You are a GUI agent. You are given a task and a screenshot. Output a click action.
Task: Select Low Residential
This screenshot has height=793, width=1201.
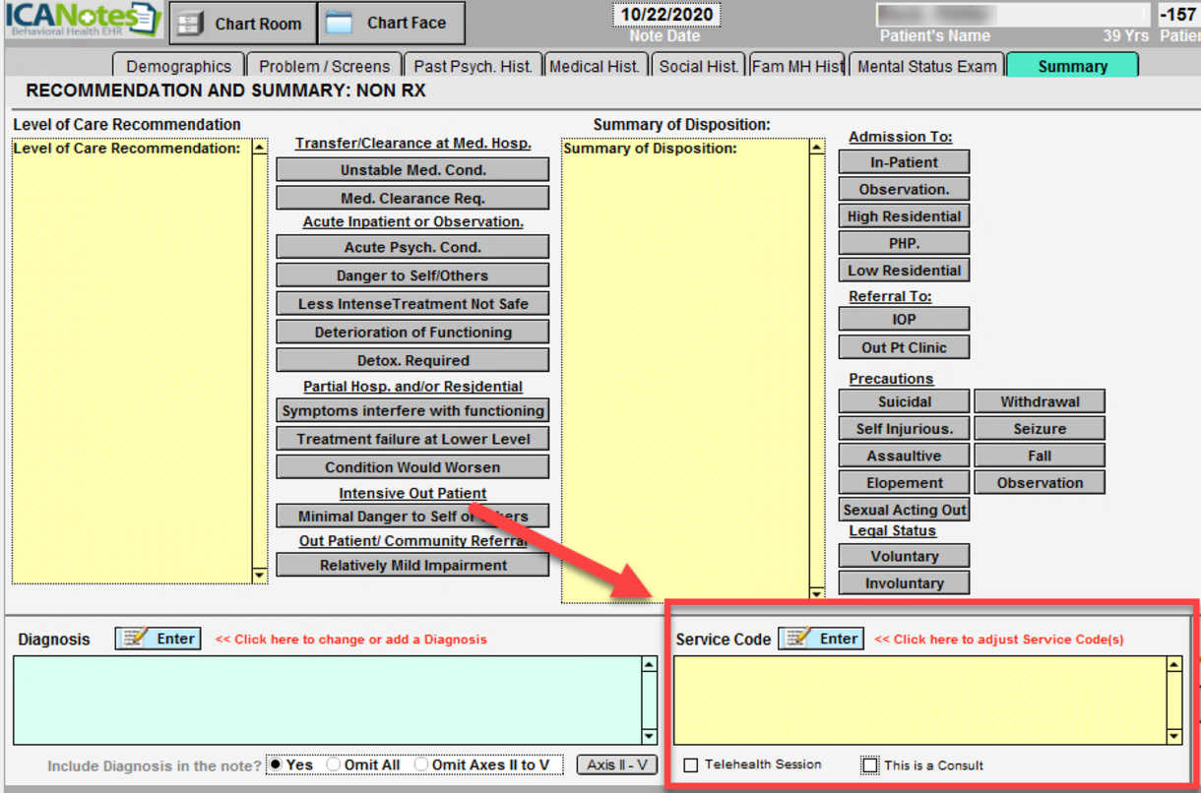(x=904, y=270)
